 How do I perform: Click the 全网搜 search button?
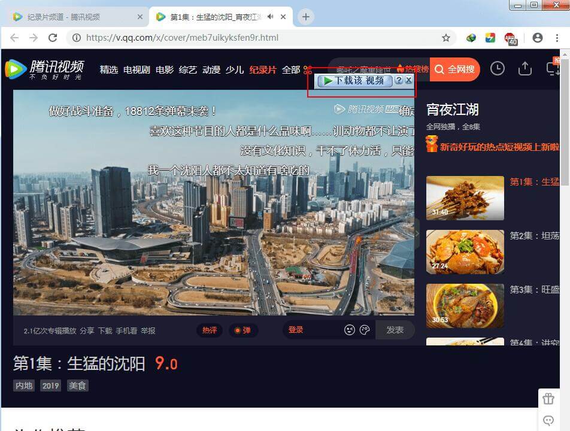click(x=455, y=69)
